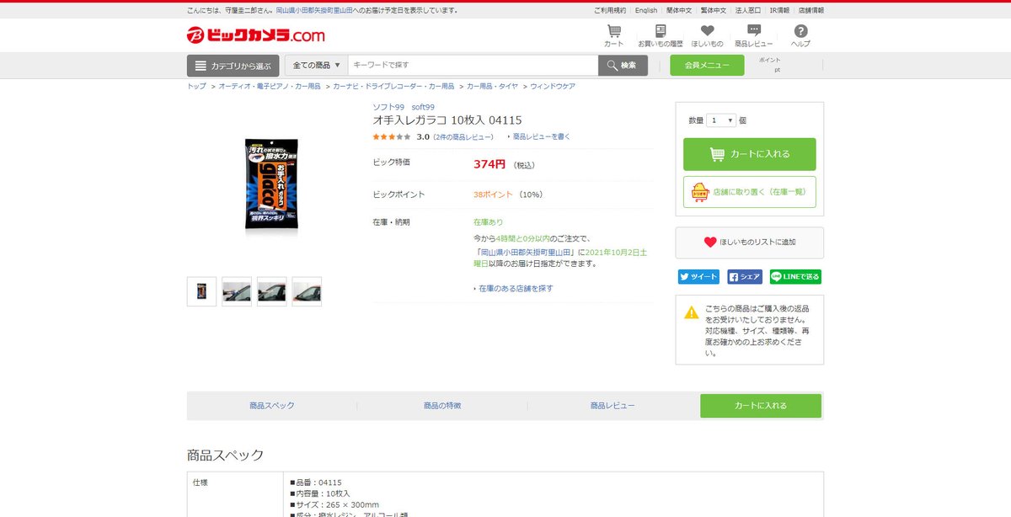The image size is (1011, 517).
Task: Find stores with stock link
Action: pyautogui.click(x=514, y=289)
